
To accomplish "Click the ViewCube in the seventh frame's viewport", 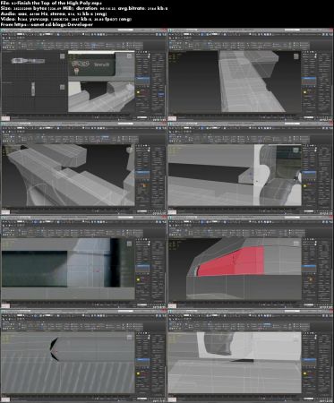I will click(129, 338).
